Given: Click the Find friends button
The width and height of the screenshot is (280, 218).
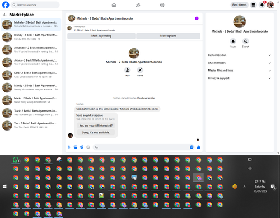Looking at the screenshot, I should pos(239,5).
